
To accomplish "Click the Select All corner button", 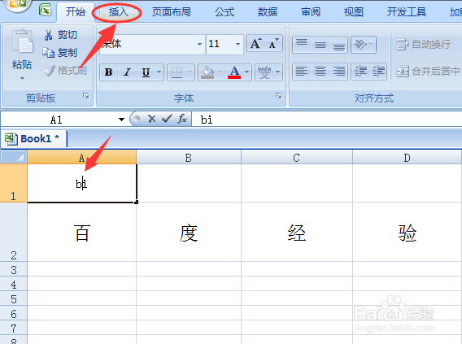I will coord(14,157).
